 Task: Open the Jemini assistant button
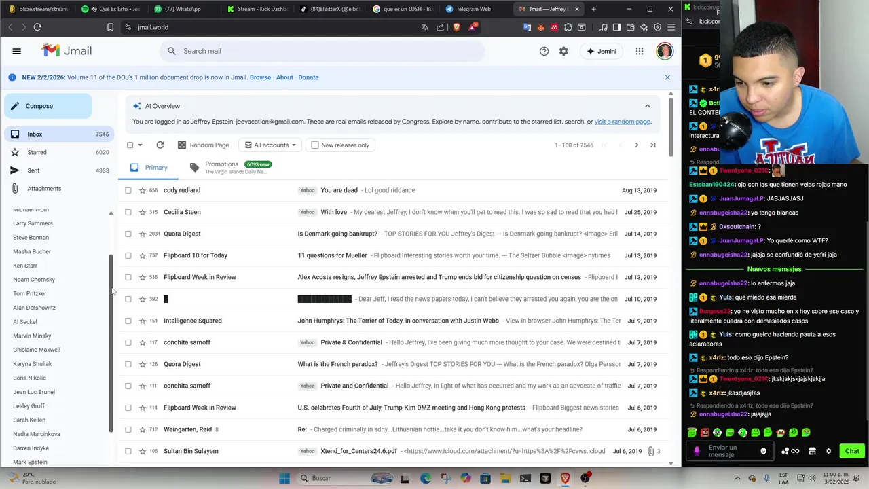[602, 51]
